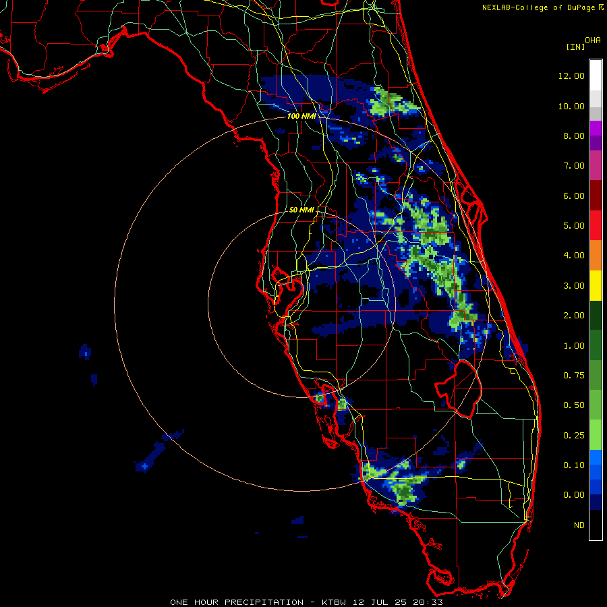Screen dimensions: 607x607
Task: Select the 2.00 legend value
Action: coord(574,316)
